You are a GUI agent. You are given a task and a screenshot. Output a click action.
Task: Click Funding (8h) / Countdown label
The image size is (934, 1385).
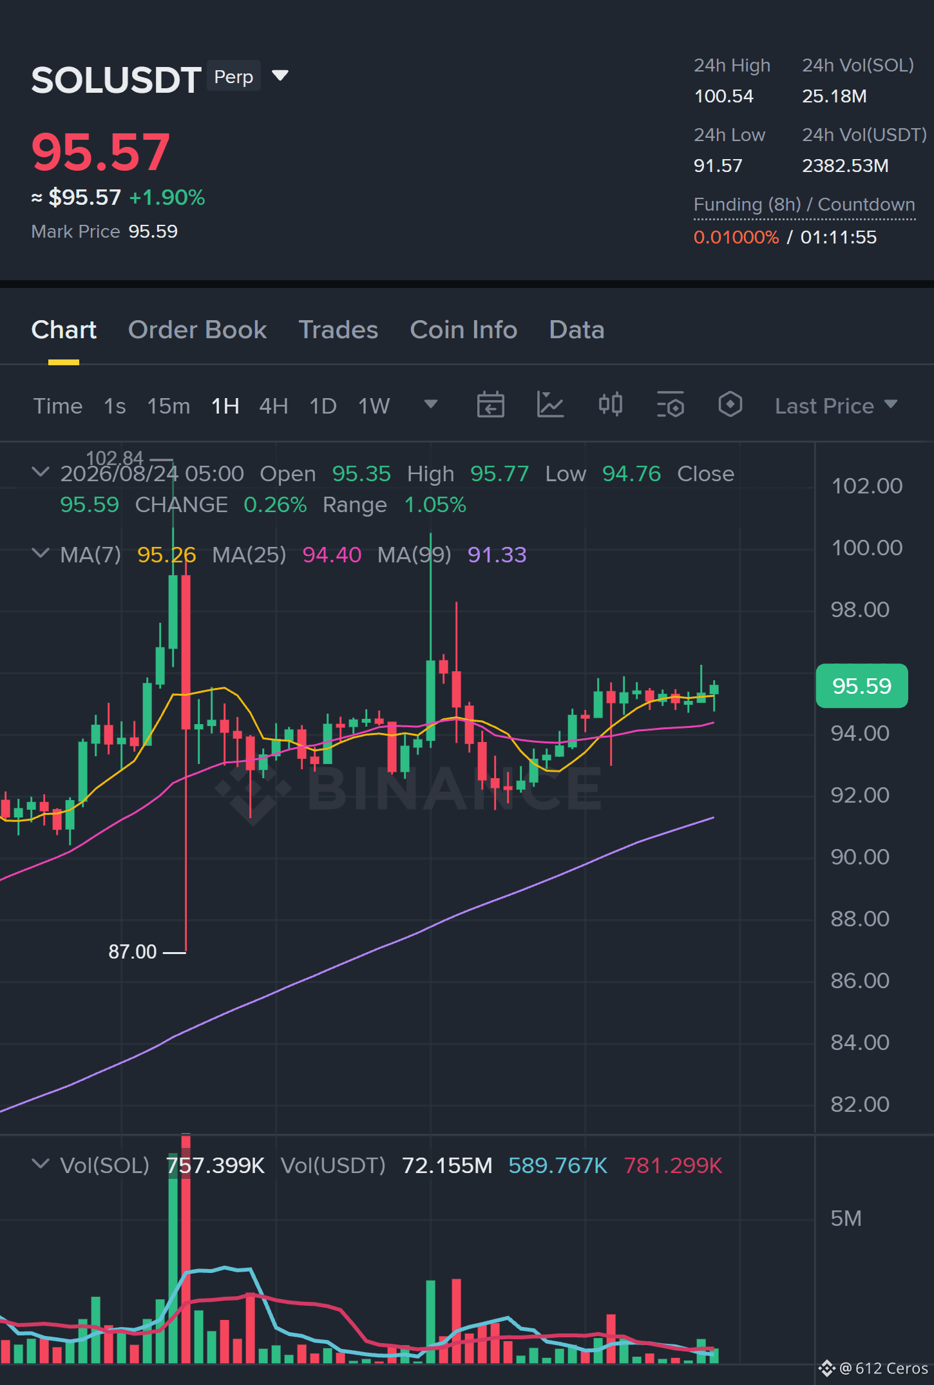pyautogui.click(x=804, y=204)
